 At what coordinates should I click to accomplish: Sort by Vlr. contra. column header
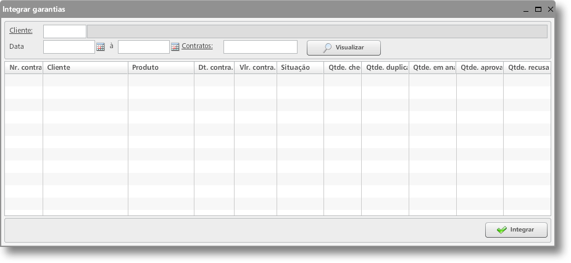click(256, 68)
